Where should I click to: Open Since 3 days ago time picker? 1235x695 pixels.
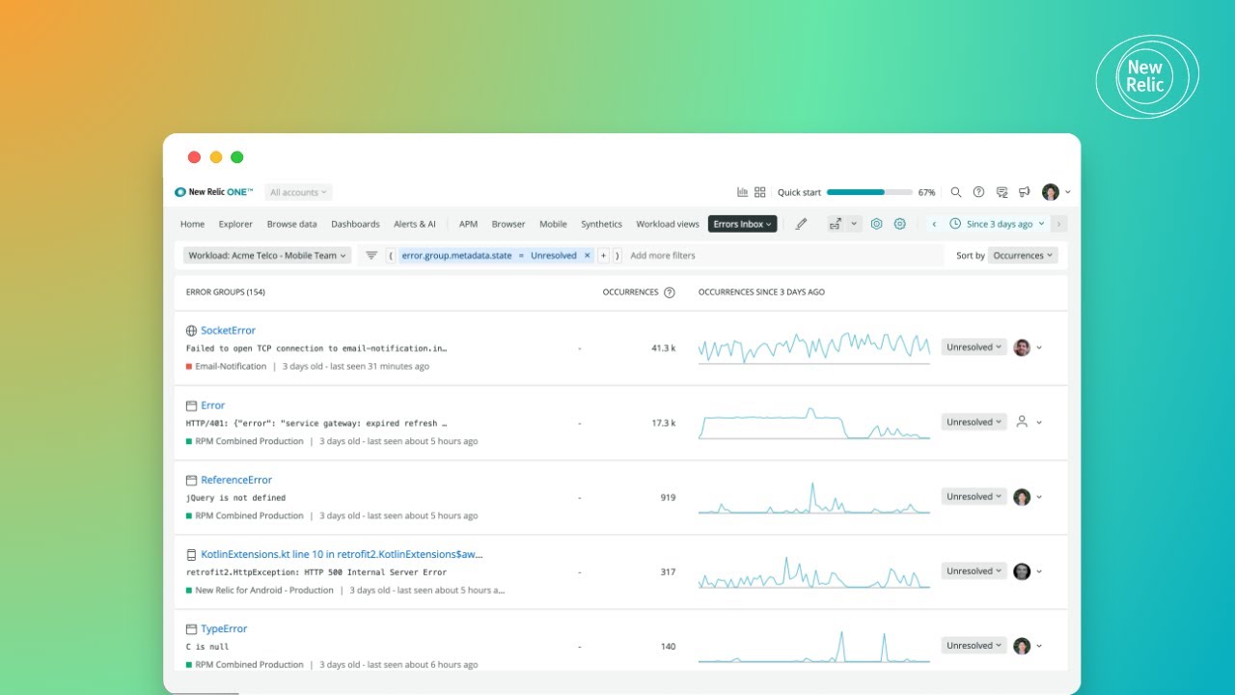click(x=998, y=224)
